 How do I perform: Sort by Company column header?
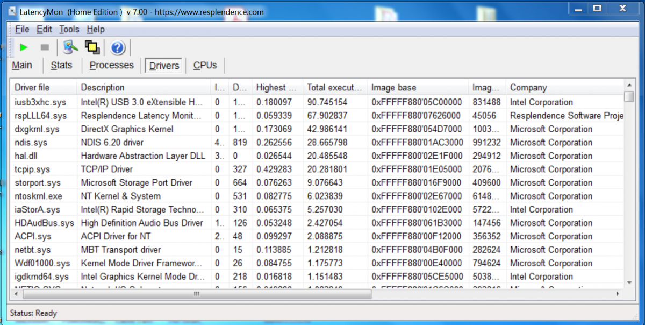564,87
